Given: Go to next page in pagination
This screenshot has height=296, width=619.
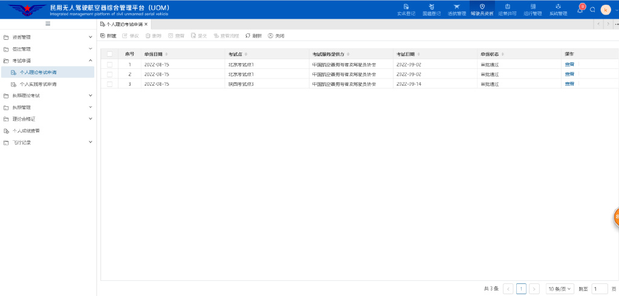Looking at the screenshot, I should 534,289.
